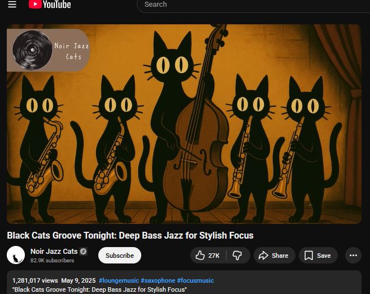Open Noir Jazz Cats channel avatar
Viewport: 370px width, 294px height.
click(16, 255)
